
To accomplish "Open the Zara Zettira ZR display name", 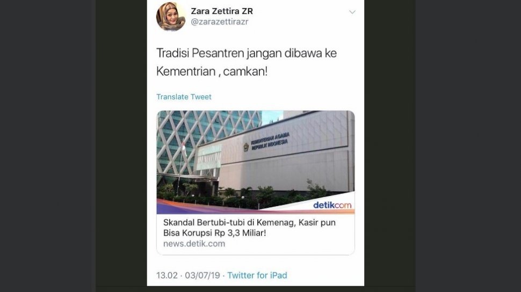I will [222, 11].
